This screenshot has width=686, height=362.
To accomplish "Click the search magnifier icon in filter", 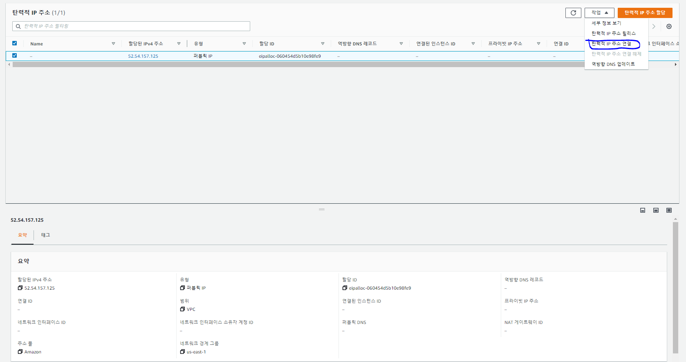I will coord(18,26).
